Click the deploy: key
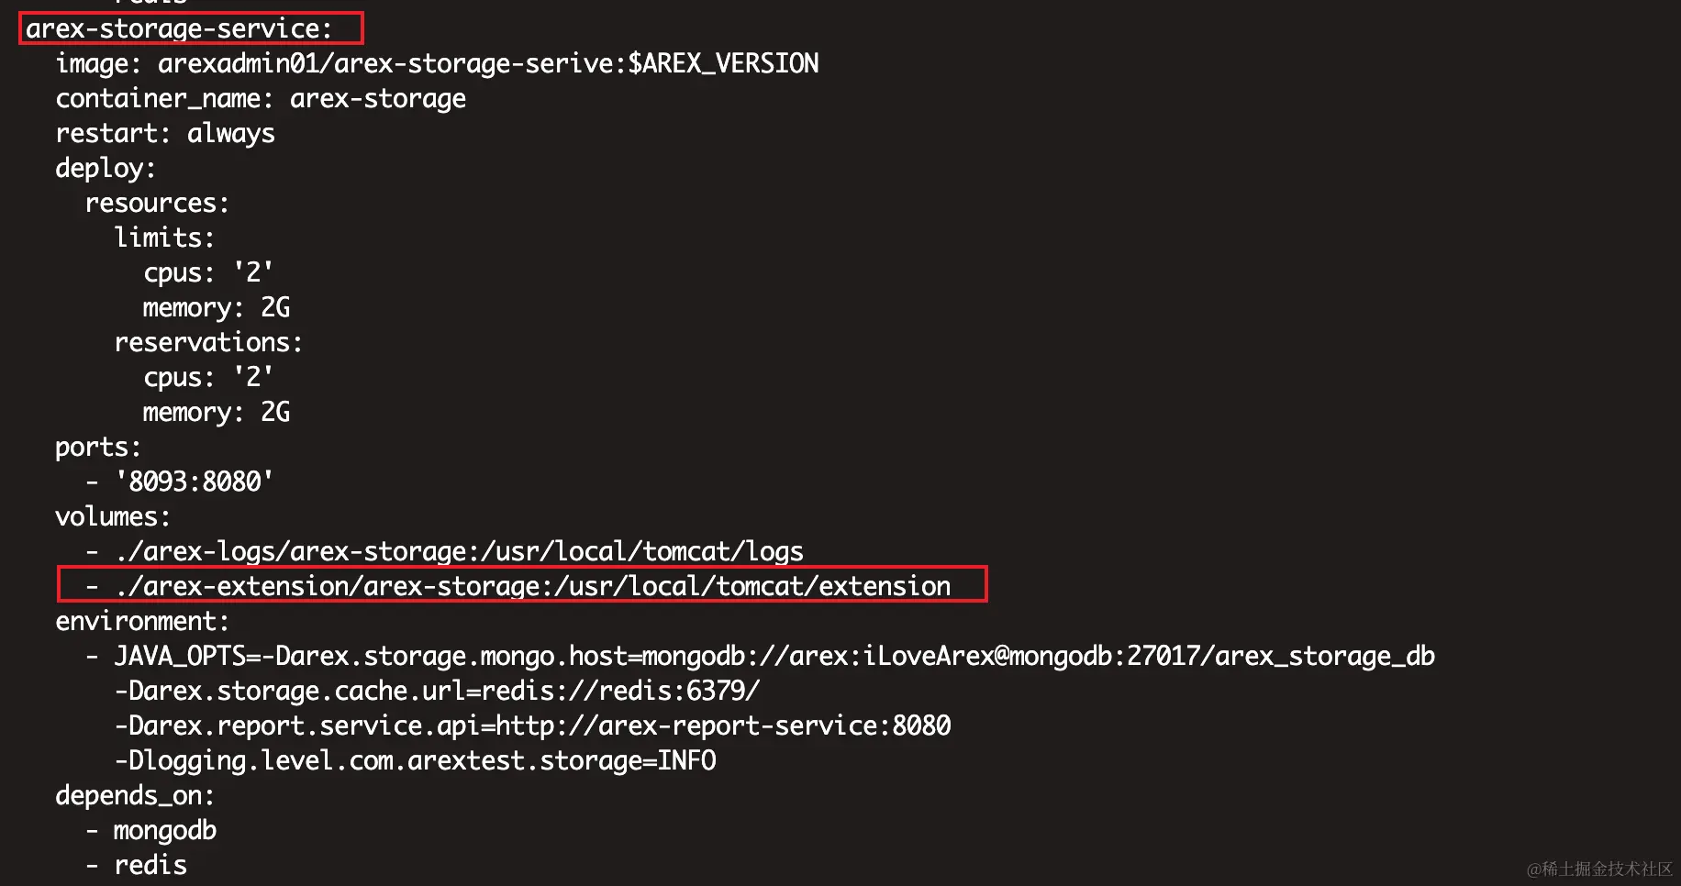 [106, 168]
